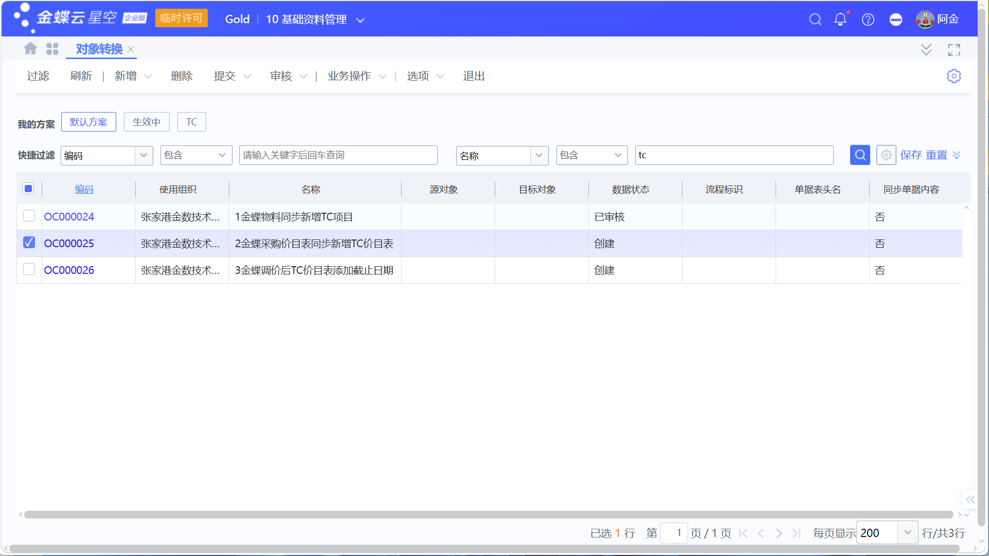
Task: Expand the 业务操作 dropdown arrow
Action: point(383,77)
